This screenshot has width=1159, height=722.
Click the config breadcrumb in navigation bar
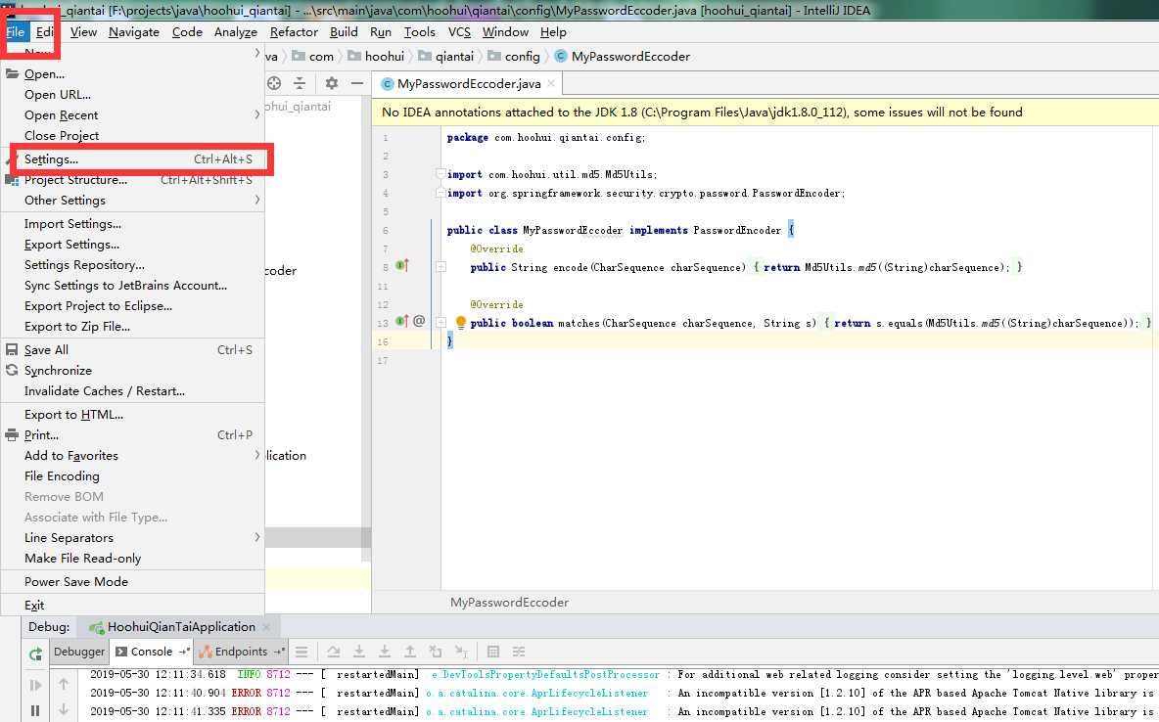pos(522,57)
